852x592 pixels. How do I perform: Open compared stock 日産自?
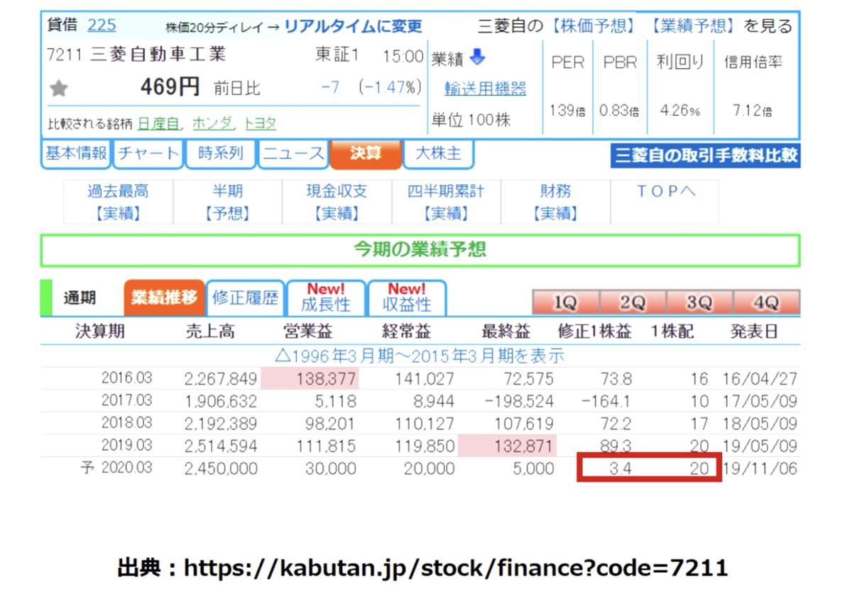[x=158, y=123]
